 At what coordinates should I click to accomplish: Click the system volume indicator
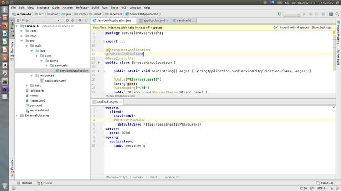[287, 3]
